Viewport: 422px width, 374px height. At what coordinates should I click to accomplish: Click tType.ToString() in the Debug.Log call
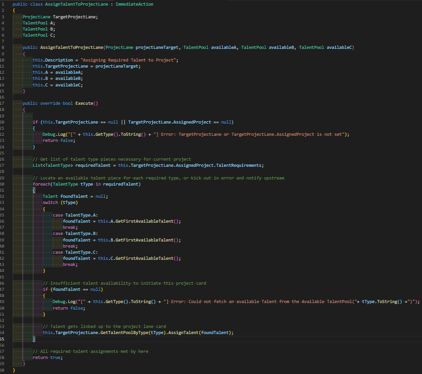coord(382,302)
